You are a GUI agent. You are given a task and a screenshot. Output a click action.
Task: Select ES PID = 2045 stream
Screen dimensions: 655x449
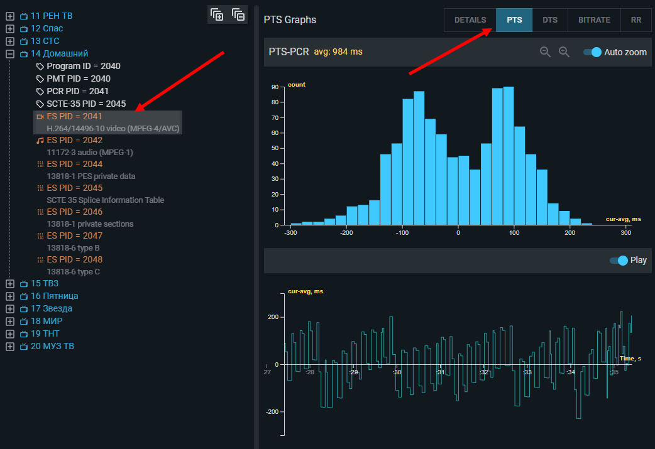tap(74, 188)
